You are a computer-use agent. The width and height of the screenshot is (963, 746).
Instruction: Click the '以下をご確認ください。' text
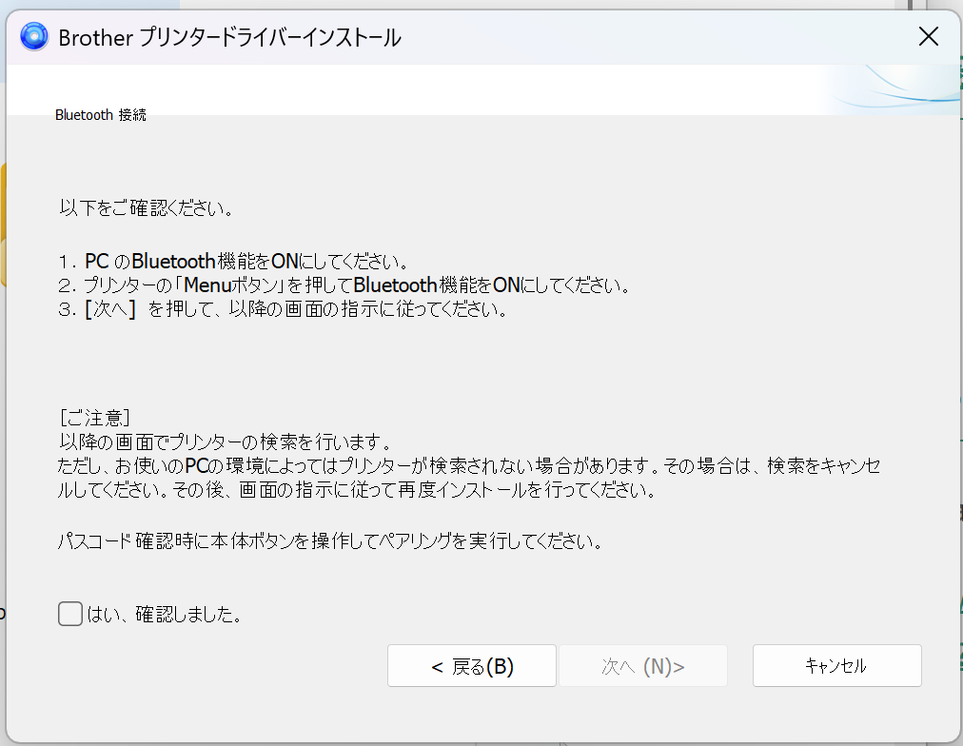[147, 208]
